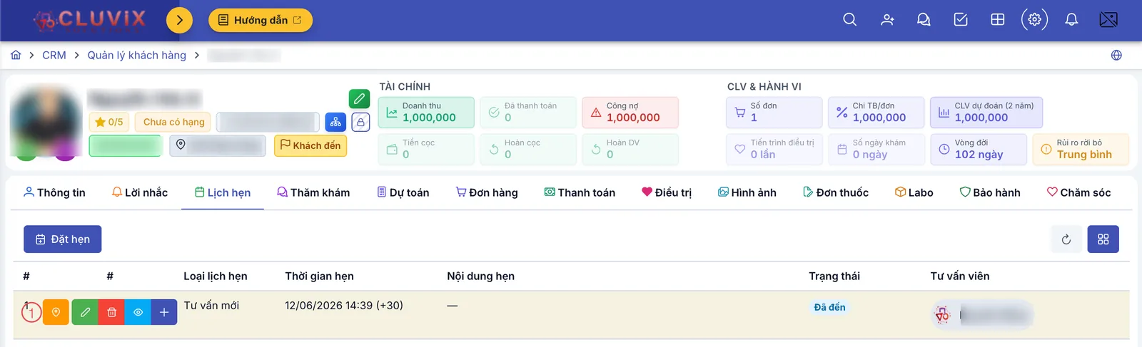Open the Dự toán tab
This screenshot has height=347, width=1142.
pyautogui.click(x=403, y=192)
